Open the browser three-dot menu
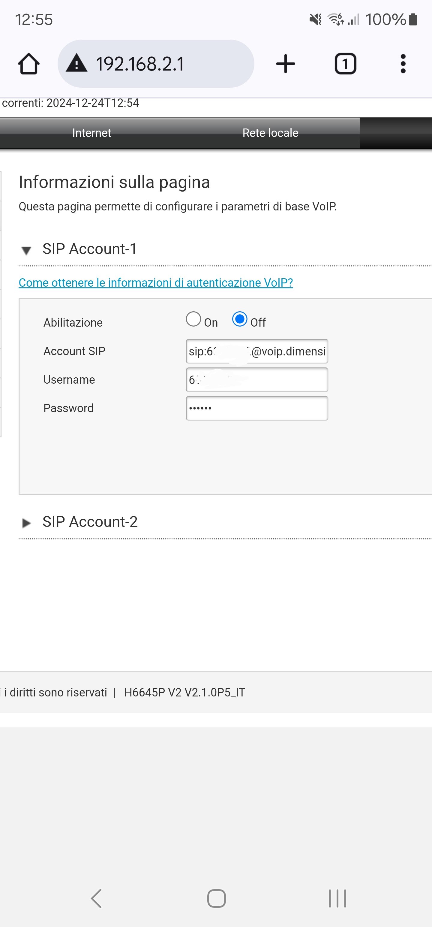 pyautogui.click(x=403, y=64)
